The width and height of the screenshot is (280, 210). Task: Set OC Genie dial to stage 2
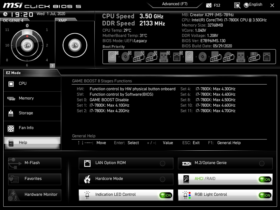pos(47,45)
